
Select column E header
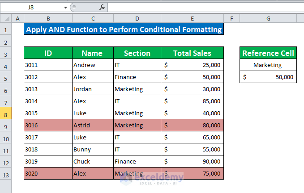(192, 18)
